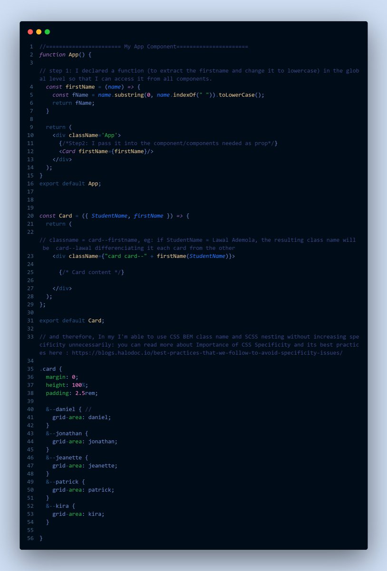Click the 'return fName;' statement
Image resolution: width=387 pixels, height=571 pixels.
click(73, 103)
